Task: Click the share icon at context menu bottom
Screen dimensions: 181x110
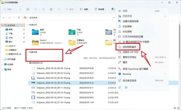Action: (126, 87)
